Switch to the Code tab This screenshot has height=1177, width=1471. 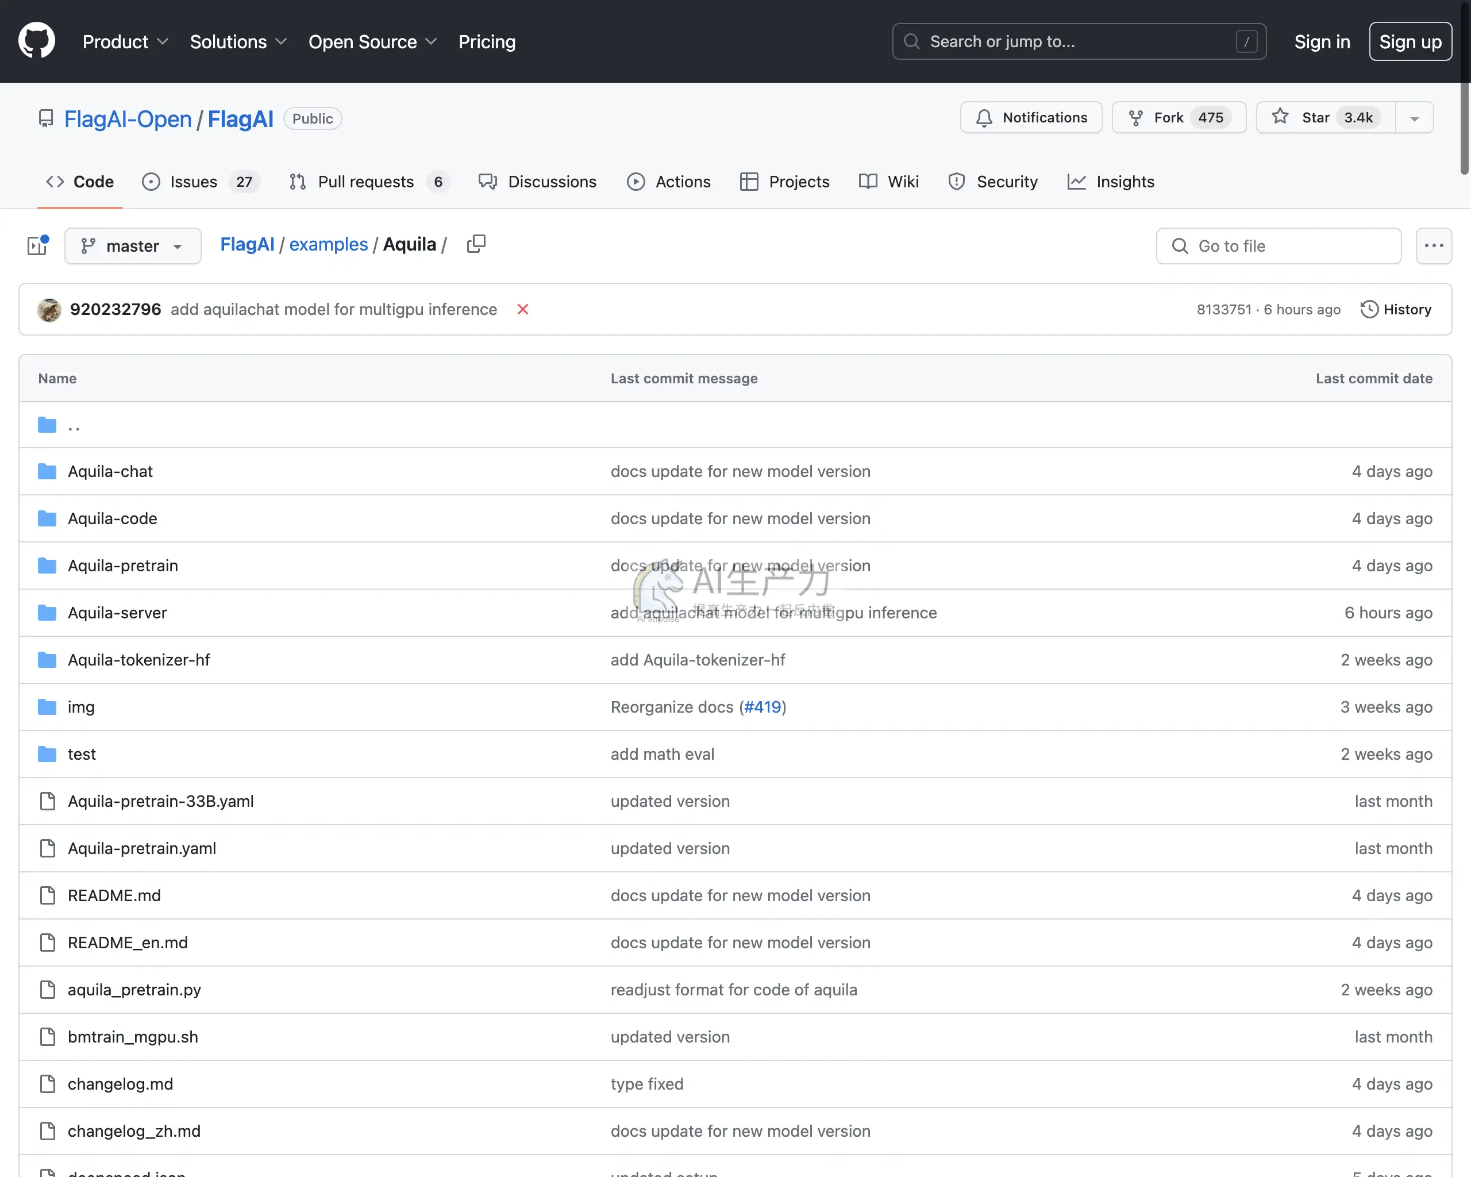pos(80,182)
